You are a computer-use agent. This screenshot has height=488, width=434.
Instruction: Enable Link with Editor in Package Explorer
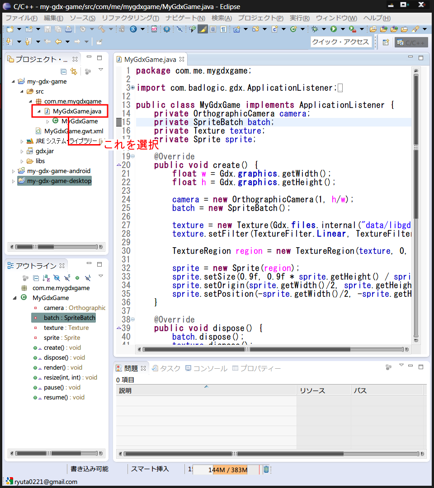[x=74, y=72]
